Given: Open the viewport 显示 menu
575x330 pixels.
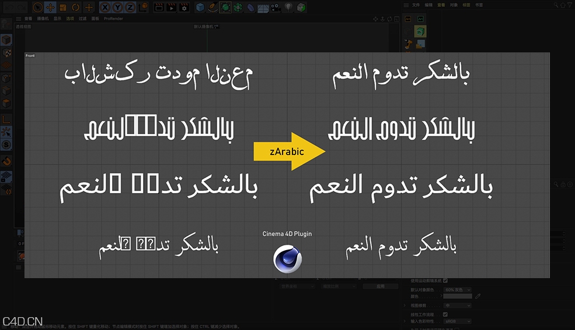Looking at the screenshot, I should pos(58,19).
